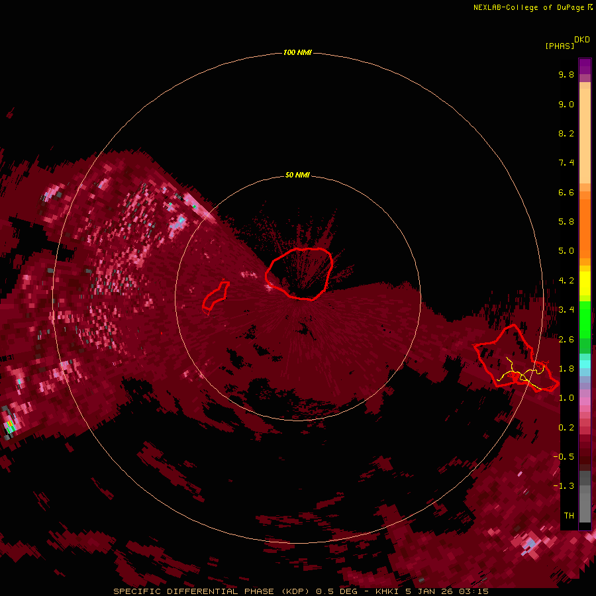Select the 2.6 scale value
This screenshot has height=596, width=596.
point(566,340)
